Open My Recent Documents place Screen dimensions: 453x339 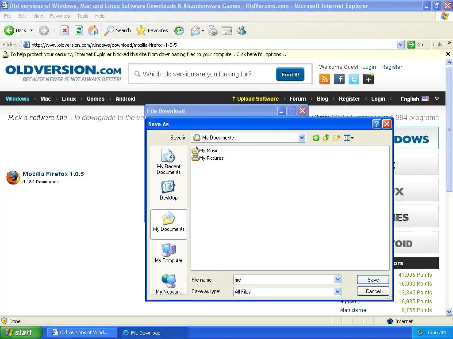pos(169,162)
